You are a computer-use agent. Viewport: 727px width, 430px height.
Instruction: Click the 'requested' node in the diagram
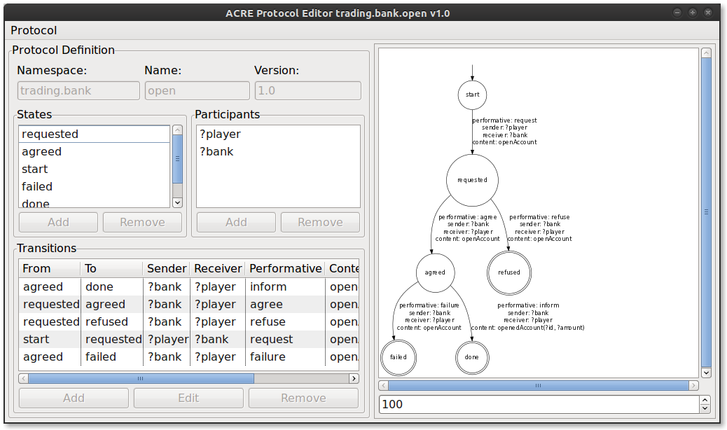click(473, 180)
